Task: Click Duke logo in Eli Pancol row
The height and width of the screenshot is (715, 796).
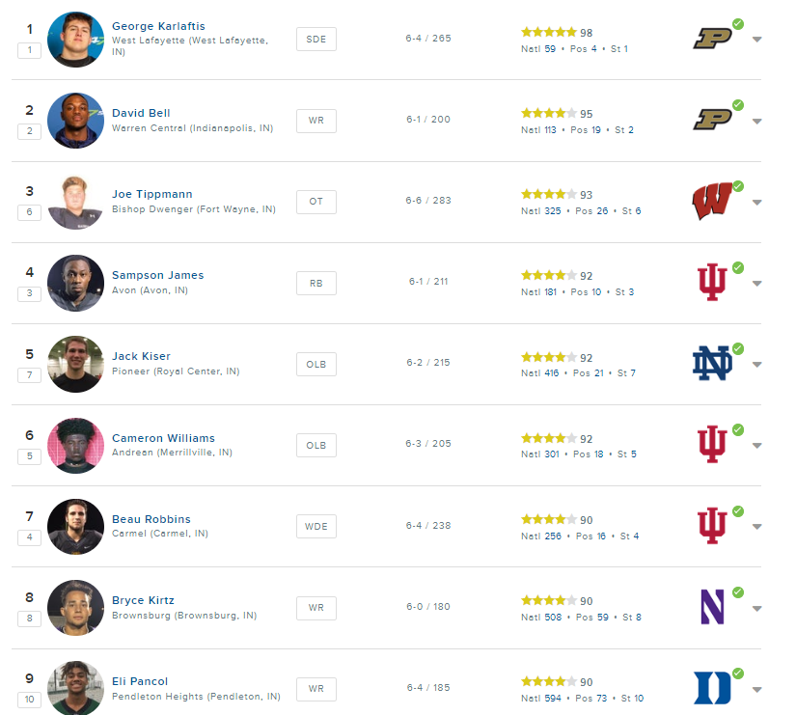Action: (x=712, y=688)
